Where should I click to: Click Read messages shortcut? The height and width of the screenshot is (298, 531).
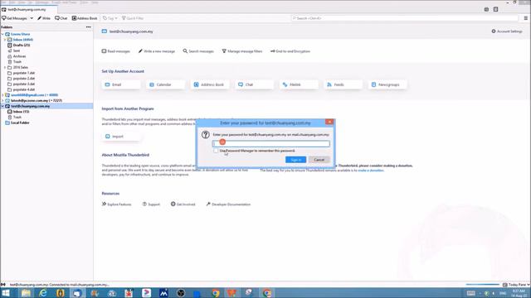116,51
